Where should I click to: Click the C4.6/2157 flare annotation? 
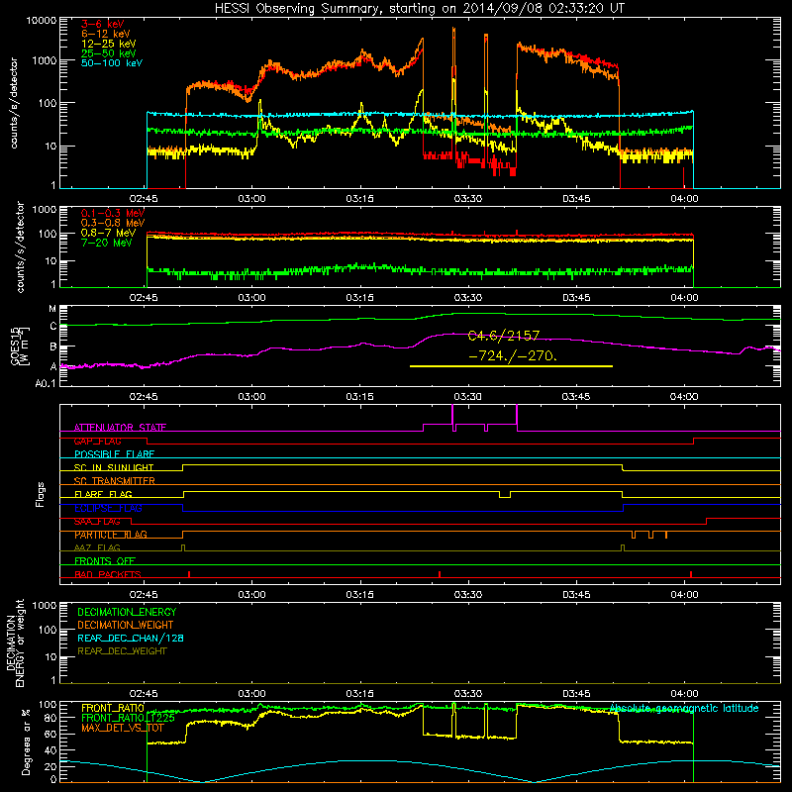504,336
